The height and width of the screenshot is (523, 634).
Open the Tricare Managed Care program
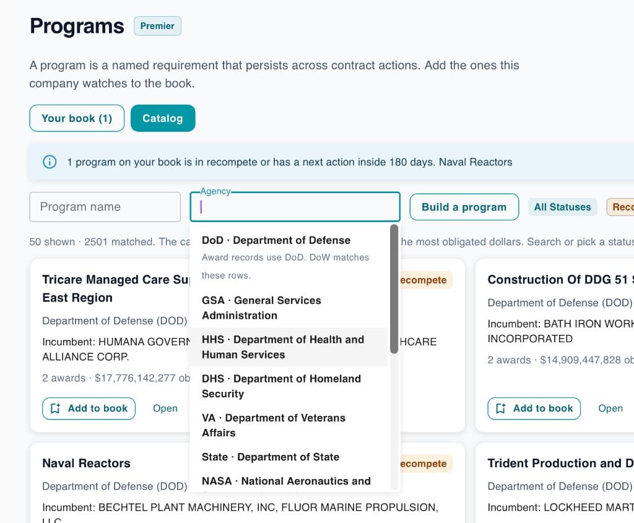(x=165, y=408)
